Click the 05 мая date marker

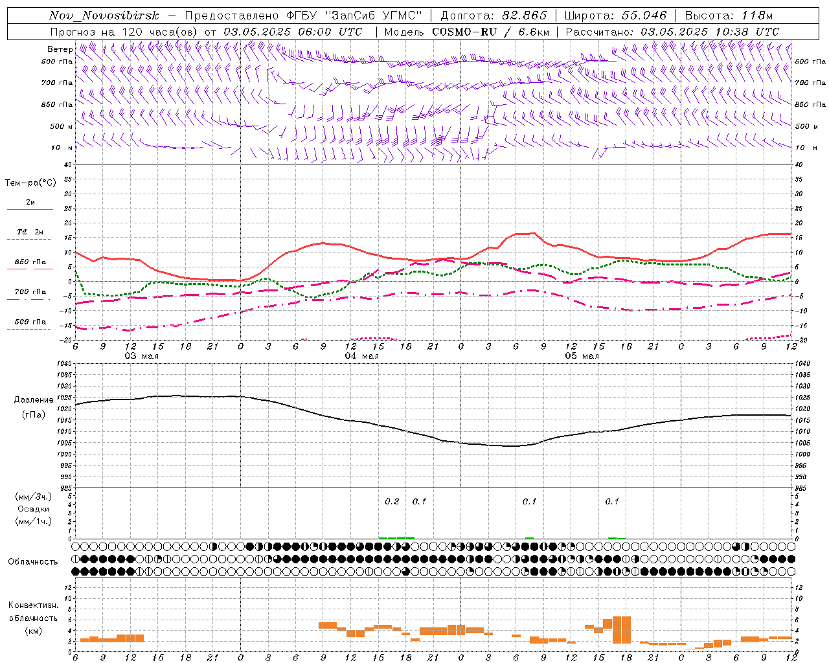coord(582,356)
